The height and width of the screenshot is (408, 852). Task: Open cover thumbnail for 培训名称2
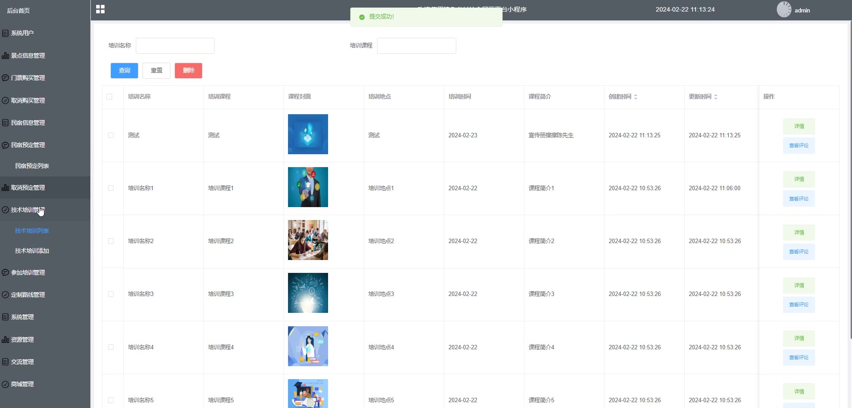(308, 240)
